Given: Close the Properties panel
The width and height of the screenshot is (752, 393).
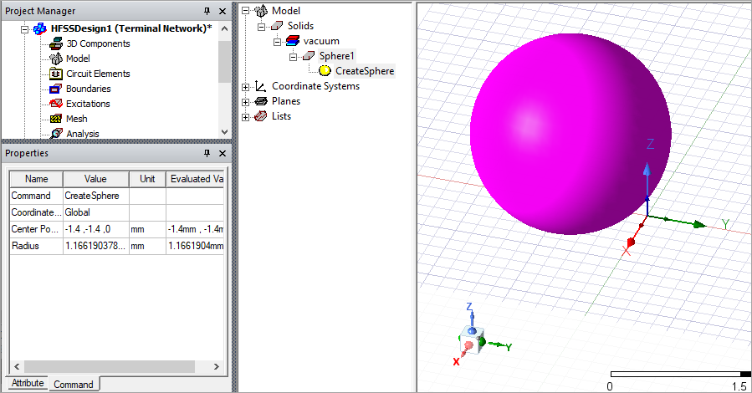Looking at the screenshot, I should [x=223, y=153].
